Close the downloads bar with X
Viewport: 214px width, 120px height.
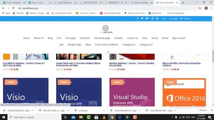coord(212,110)
